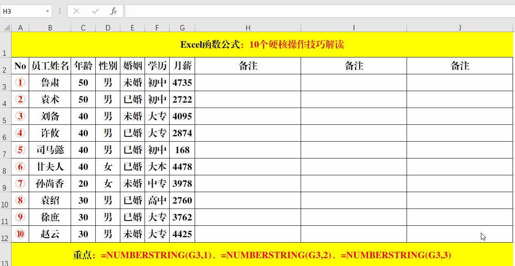
Task: Click the column J header
Action: pyautogui.click(x=460, y=28)
